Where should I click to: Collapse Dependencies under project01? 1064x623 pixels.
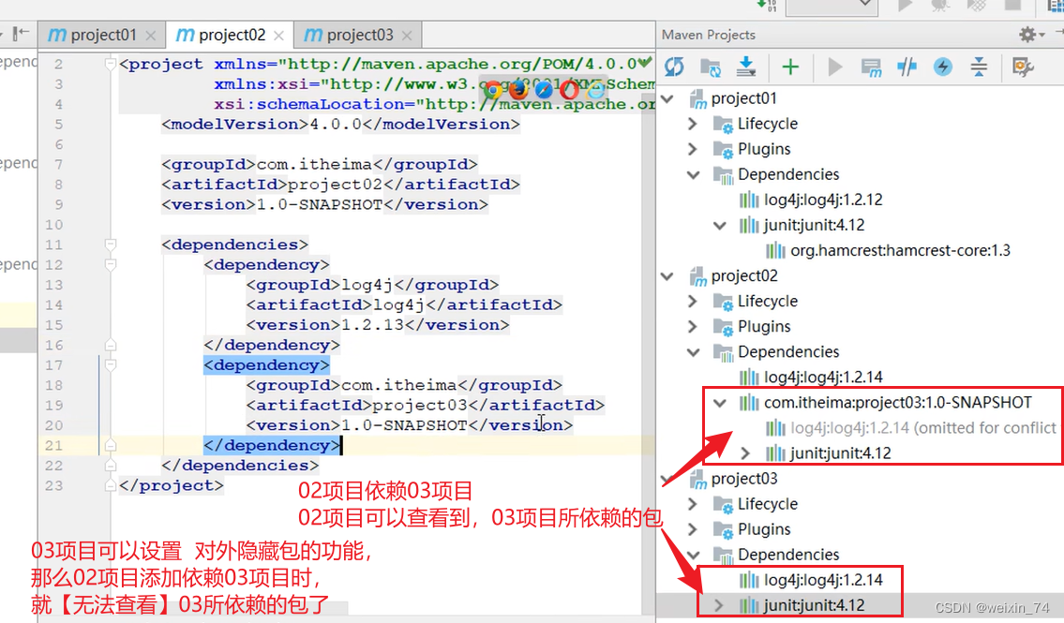693,175
